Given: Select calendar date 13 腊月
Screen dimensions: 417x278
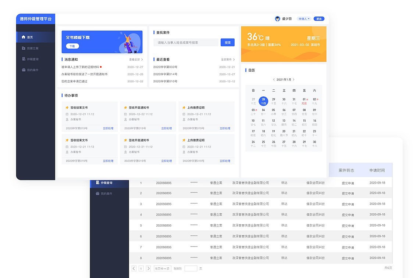Looking at the screenshot, I should click(284, 123).
